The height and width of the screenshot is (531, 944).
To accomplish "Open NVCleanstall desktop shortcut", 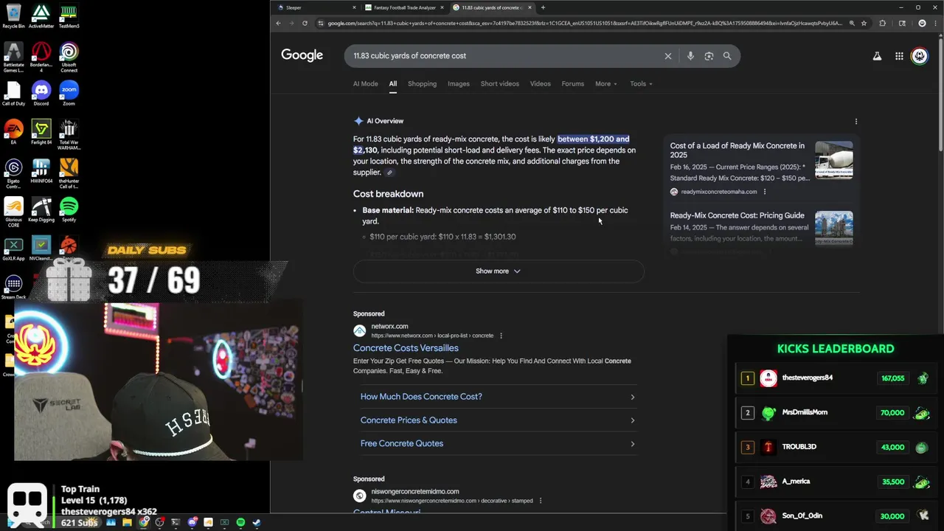I will coord(41,249).
